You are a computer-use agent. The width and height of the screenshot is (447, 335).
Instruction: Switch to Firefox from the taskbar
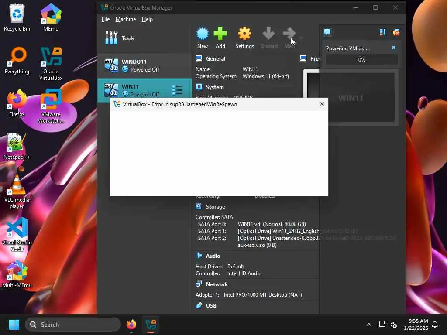click(131, 325)
